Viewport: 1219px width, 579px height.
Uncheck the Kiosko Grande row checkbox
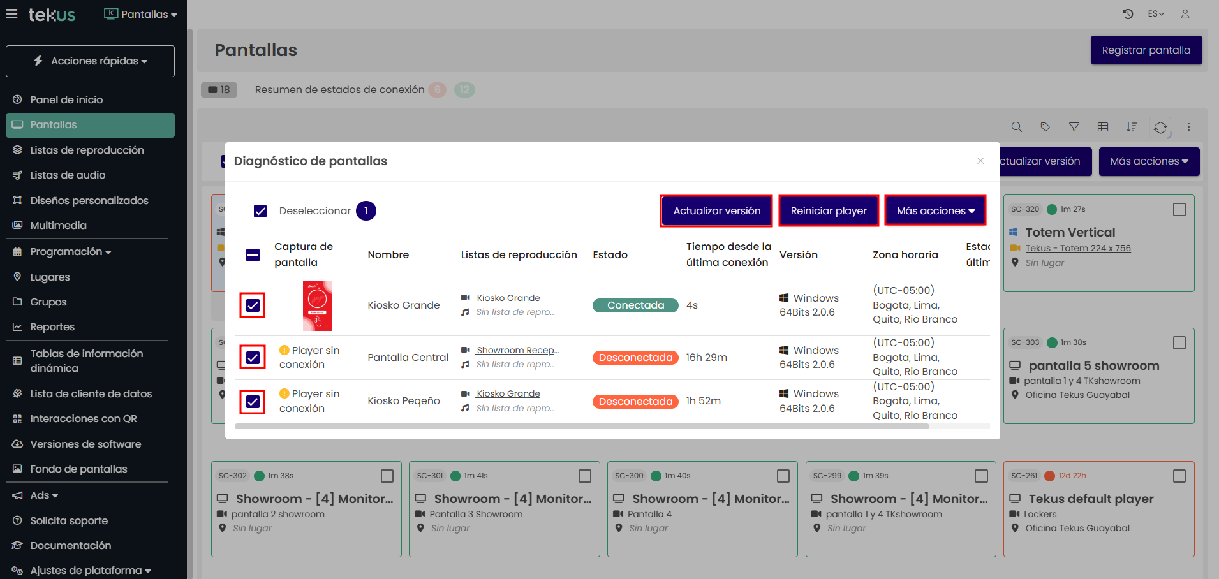click(253, 305)
